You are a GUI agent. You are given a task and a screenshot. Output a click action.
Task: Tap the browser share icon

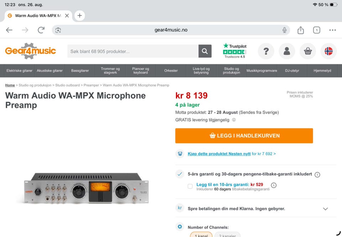pyautogui.click(x=301, y=30)
